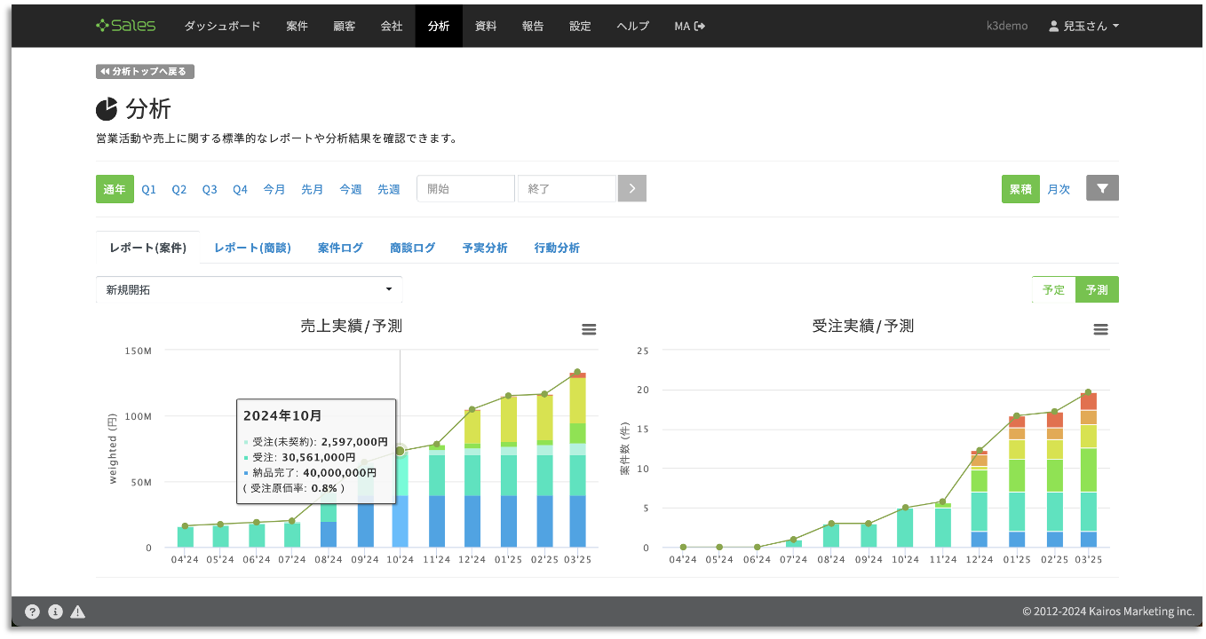This screenshot has width=1206, height=639.
Task: Switch to the 予実分析 tab
Action: (x=485, y=248)
